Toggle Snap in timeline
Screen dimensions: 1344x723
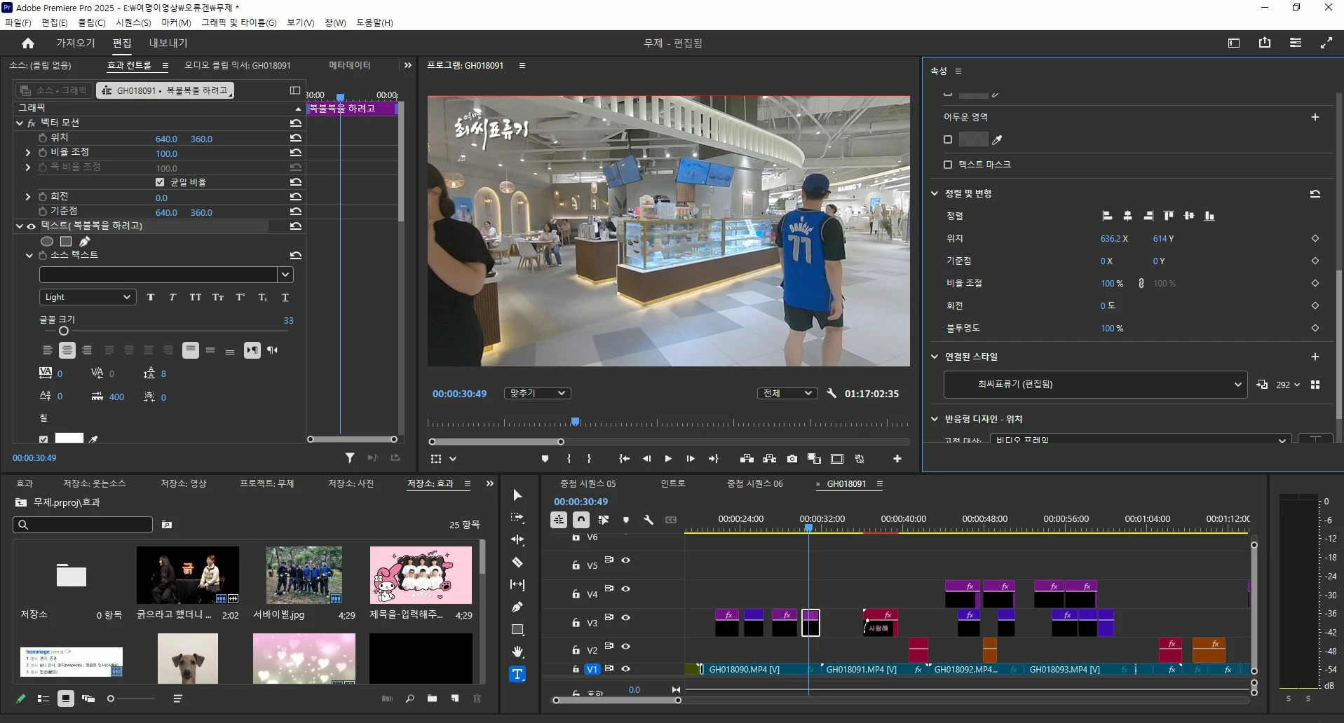pos(581,520)
